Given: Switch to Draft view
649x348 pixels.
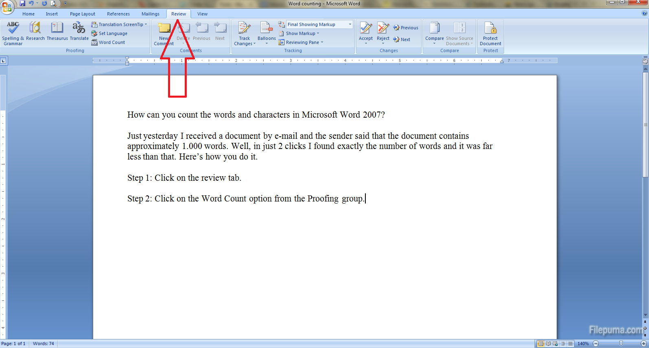Looking at the screenshot, I should [x=570, y=344].
